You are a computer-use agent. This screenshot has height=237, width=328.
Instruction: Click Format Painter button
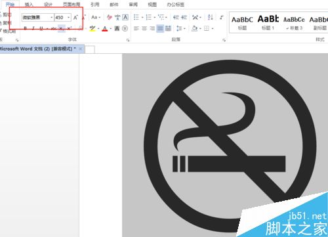(8, 31)
